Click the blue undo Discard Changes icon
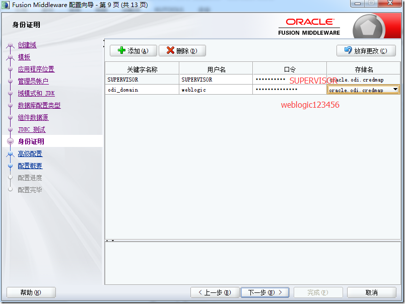Viewport: 405px width, 304px height. [x=348, y=50]
